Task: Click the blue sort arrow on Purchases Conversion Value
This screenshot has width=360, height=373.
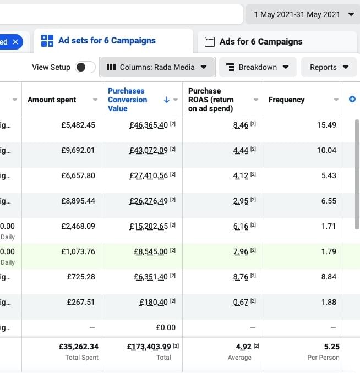Action: [x=167, y=100]
